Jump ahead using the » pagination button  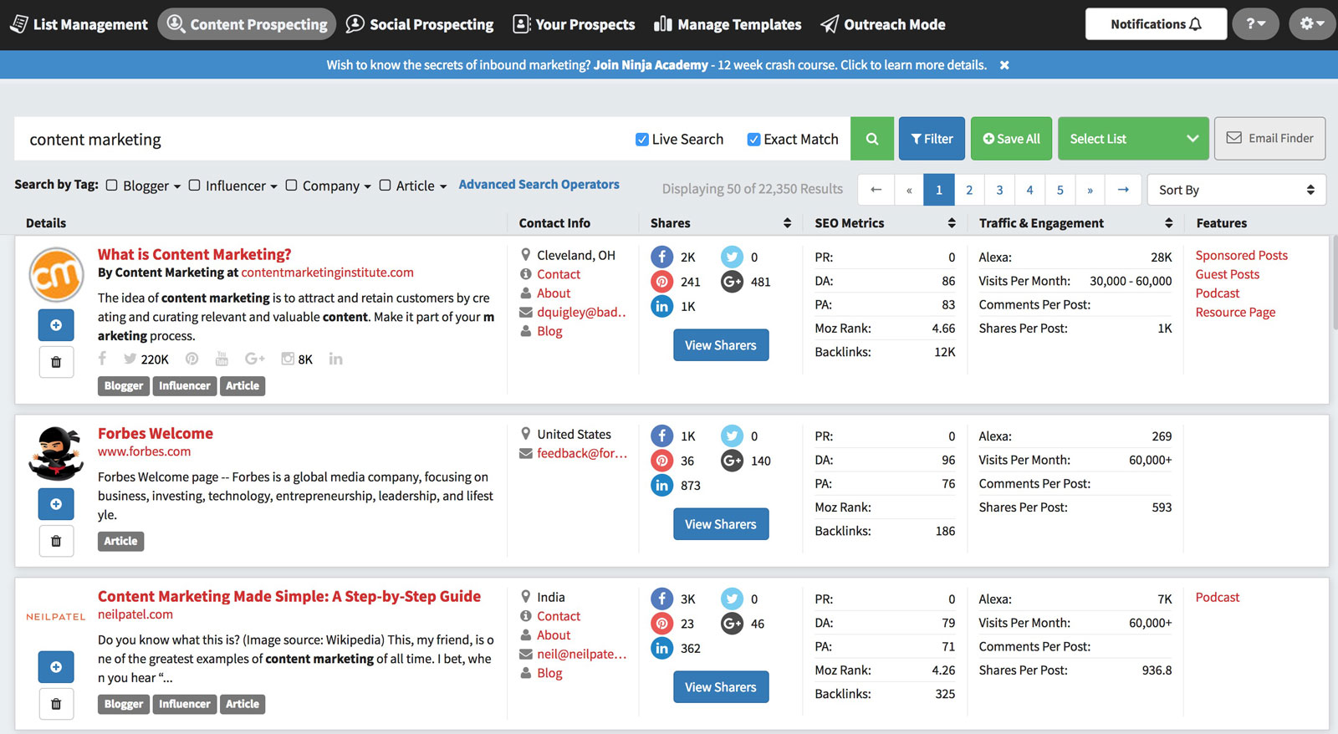(1090, 190)
